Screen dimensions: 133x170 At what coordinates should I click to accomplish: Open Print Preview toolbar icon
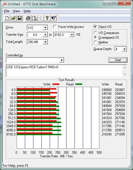coord(34,18)
